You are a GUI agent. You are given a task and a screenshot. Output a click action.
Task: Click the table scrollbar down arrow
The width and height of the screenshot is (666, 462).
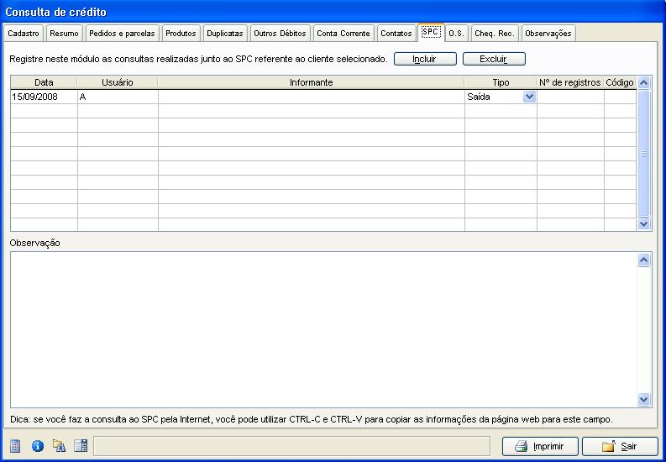(643, 223)
